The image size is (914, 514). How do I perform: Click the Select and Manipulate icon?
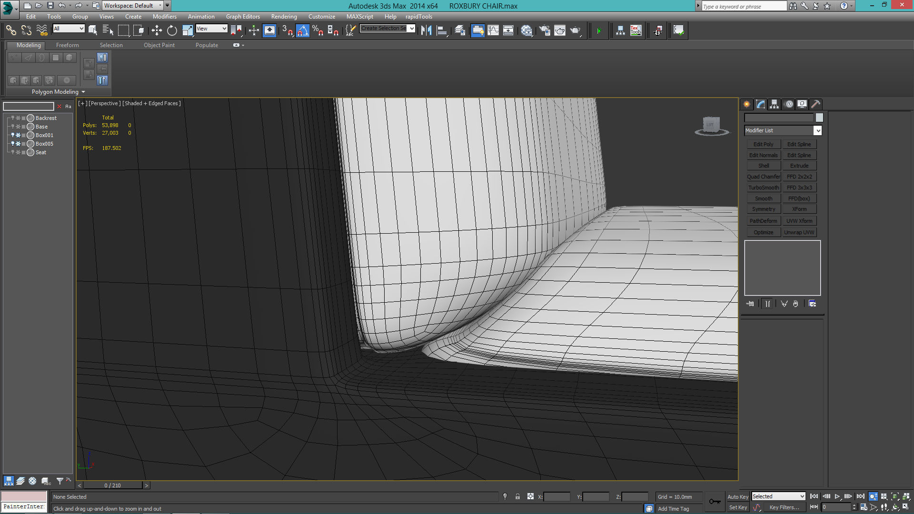(254, 30)
